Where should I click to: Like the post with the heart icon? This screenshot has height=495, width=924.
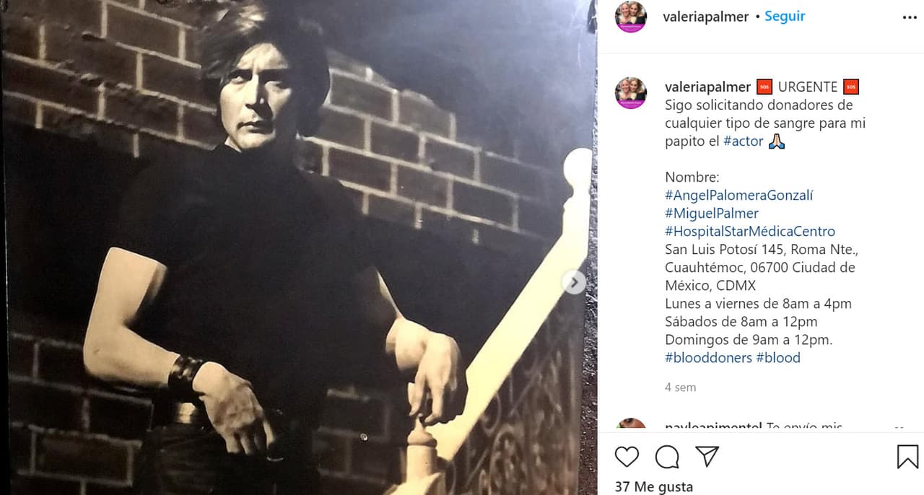(x=627, y=457)
